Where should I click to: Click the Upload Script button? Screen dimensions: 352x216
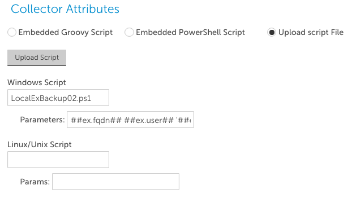pos(37,58)
